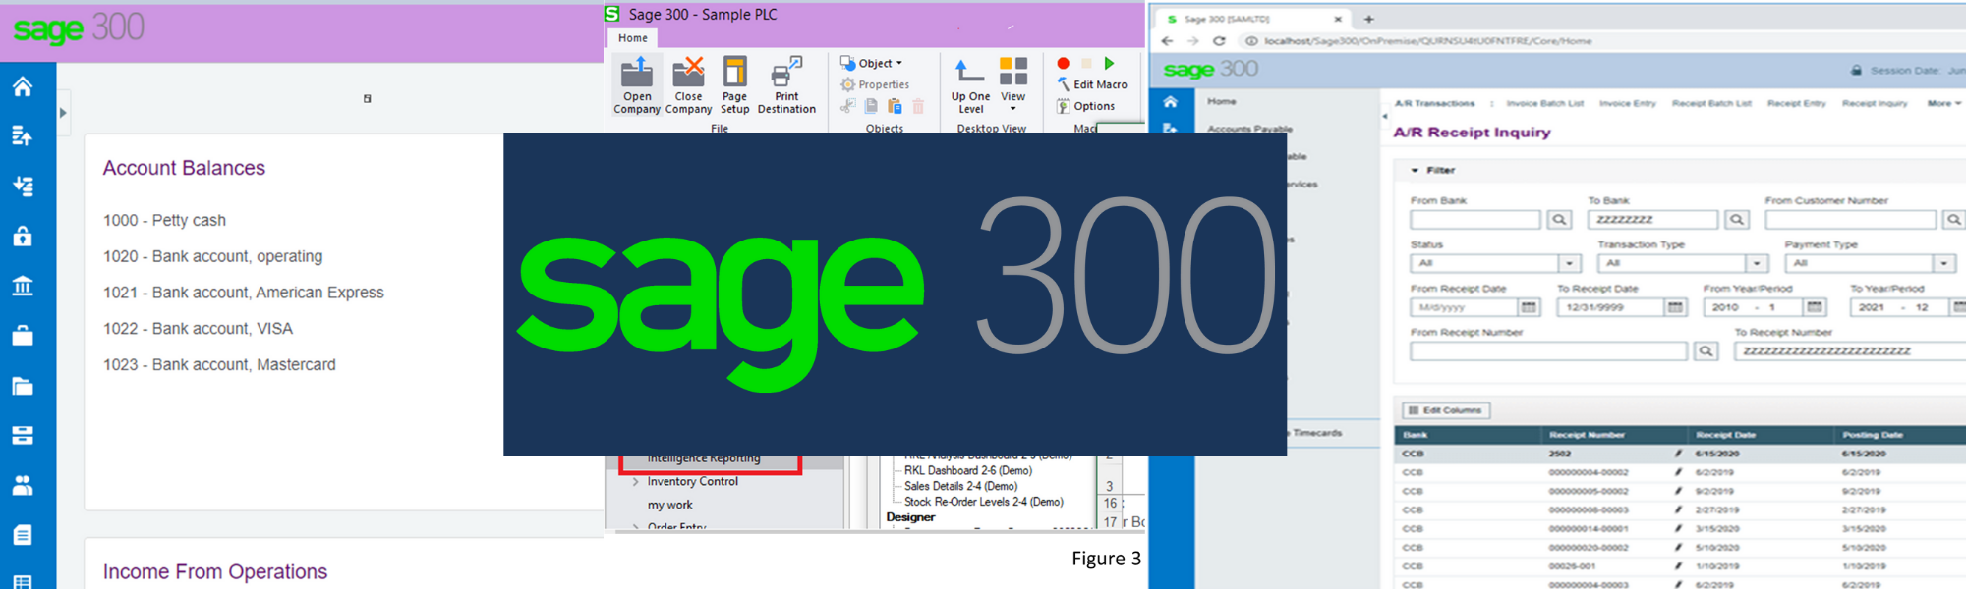
Task: Select 'Sales Details 2-4 (Demo)' report
Action: point(960,486)
